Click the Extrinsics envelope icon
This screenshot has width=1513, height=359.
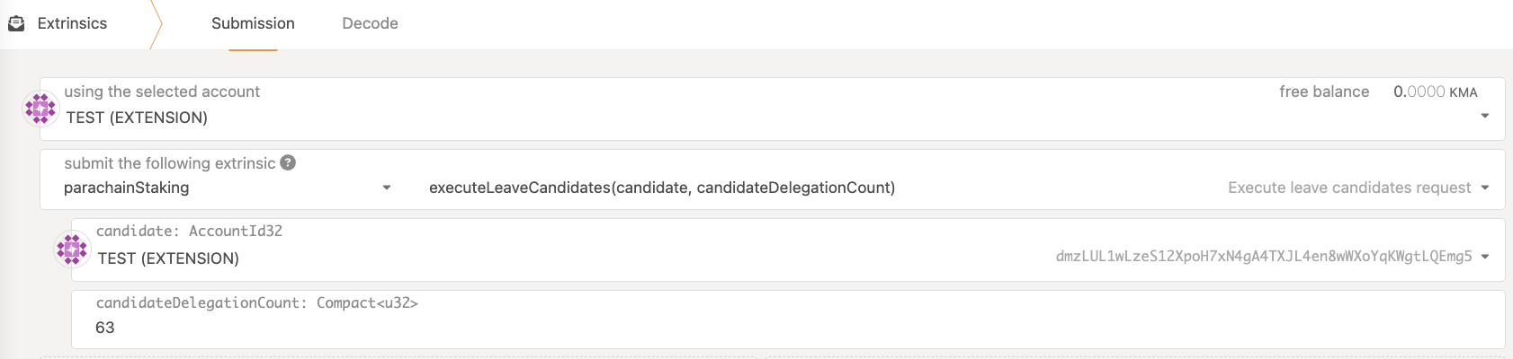point(16,23)
